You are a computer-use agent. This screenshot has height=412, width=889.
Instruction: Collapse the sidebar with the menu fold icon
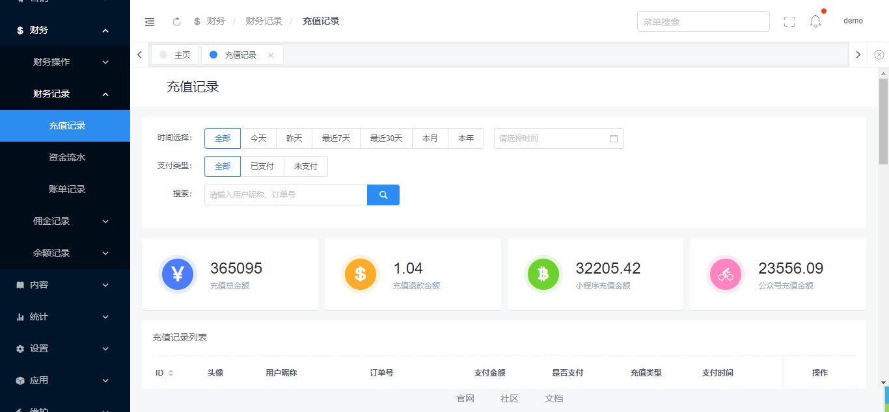(150, 21)
